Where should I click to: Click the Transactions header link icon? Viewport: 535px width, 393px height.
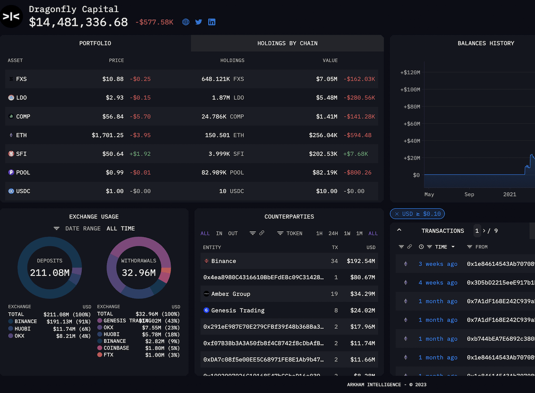click(410, 247)
